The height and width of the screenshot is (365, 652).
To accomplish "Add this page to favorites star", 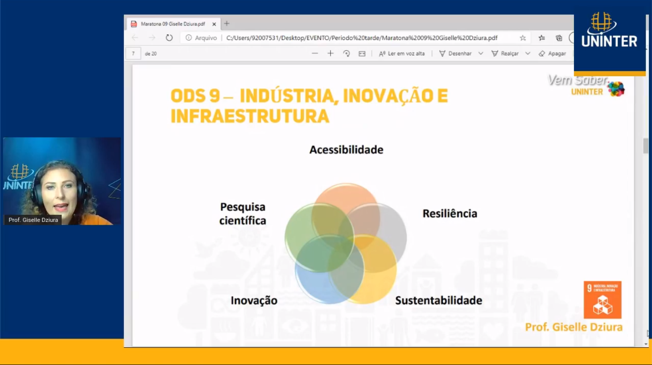I will (x=523, y=38).
